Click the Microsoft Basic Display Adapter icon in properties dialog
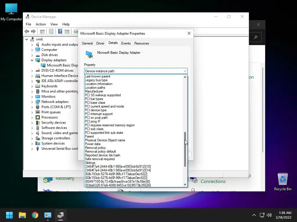 89,55
